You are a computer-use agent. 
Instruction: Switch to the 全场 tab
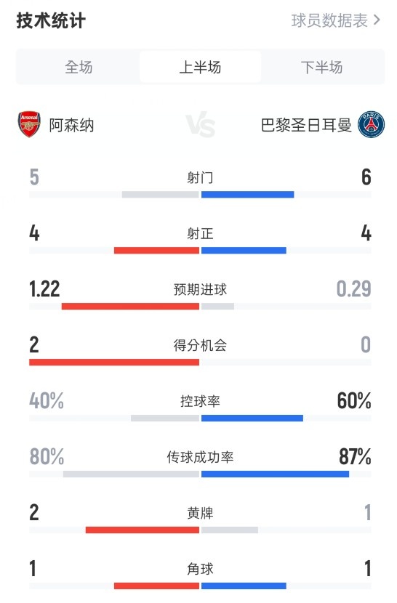click(x=79, y=67)
